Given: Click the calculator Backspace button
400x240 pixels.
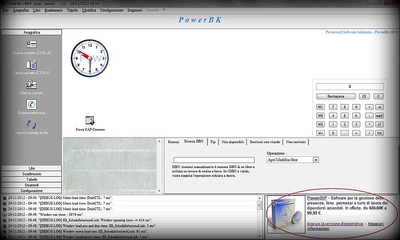Looking at the screenshot, I should pos(336,97).
